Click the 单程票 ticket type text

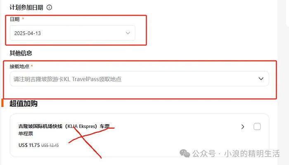[x=26, y=134]
